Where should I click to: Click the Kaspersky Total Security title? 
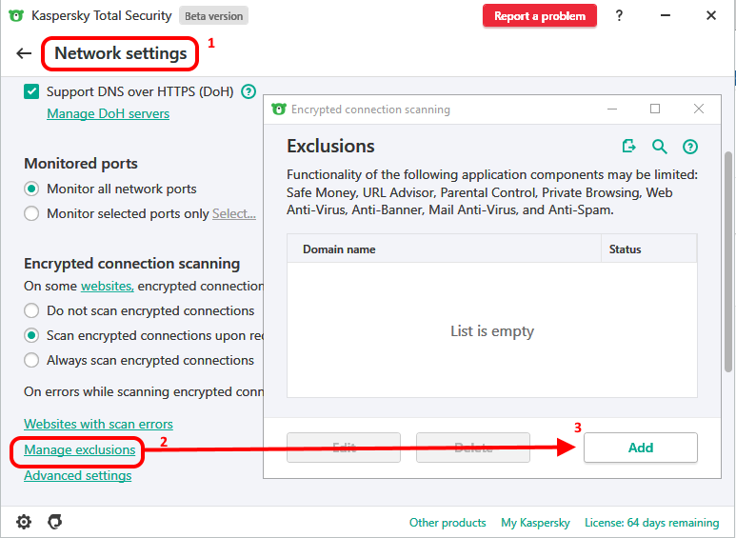coord(101,16)
